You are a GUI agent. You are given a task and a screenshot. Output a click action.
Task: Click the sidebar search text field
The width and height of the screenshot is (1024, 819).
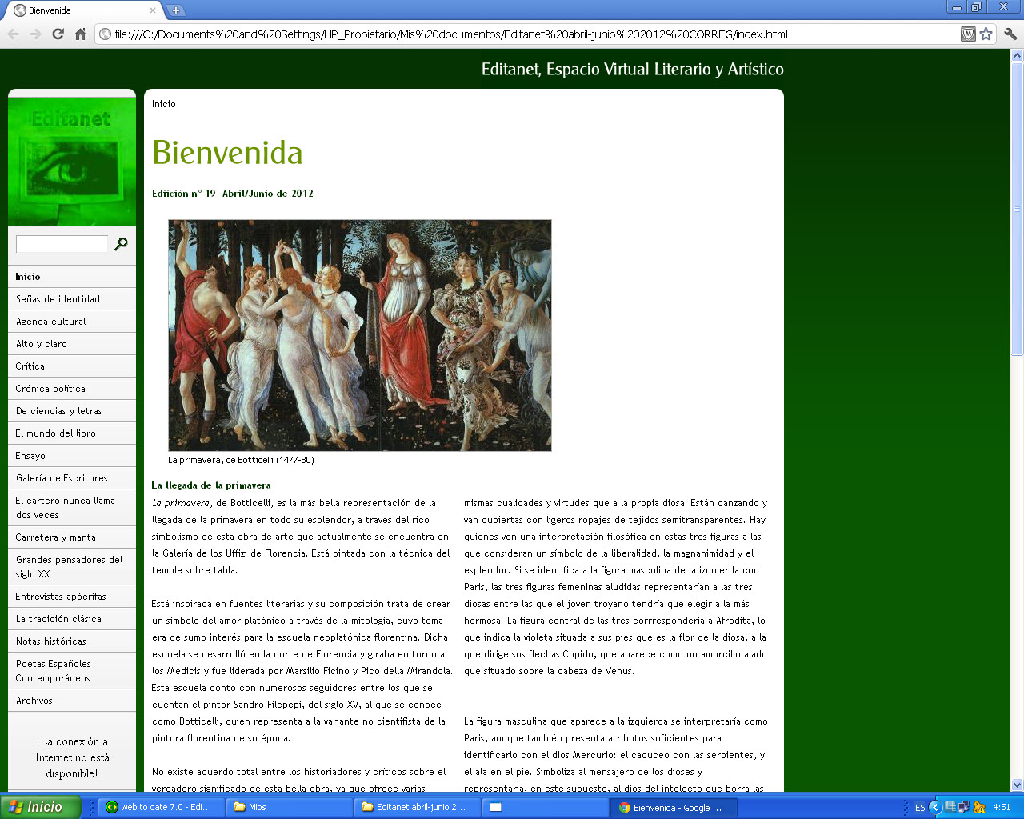coord(62,244)
